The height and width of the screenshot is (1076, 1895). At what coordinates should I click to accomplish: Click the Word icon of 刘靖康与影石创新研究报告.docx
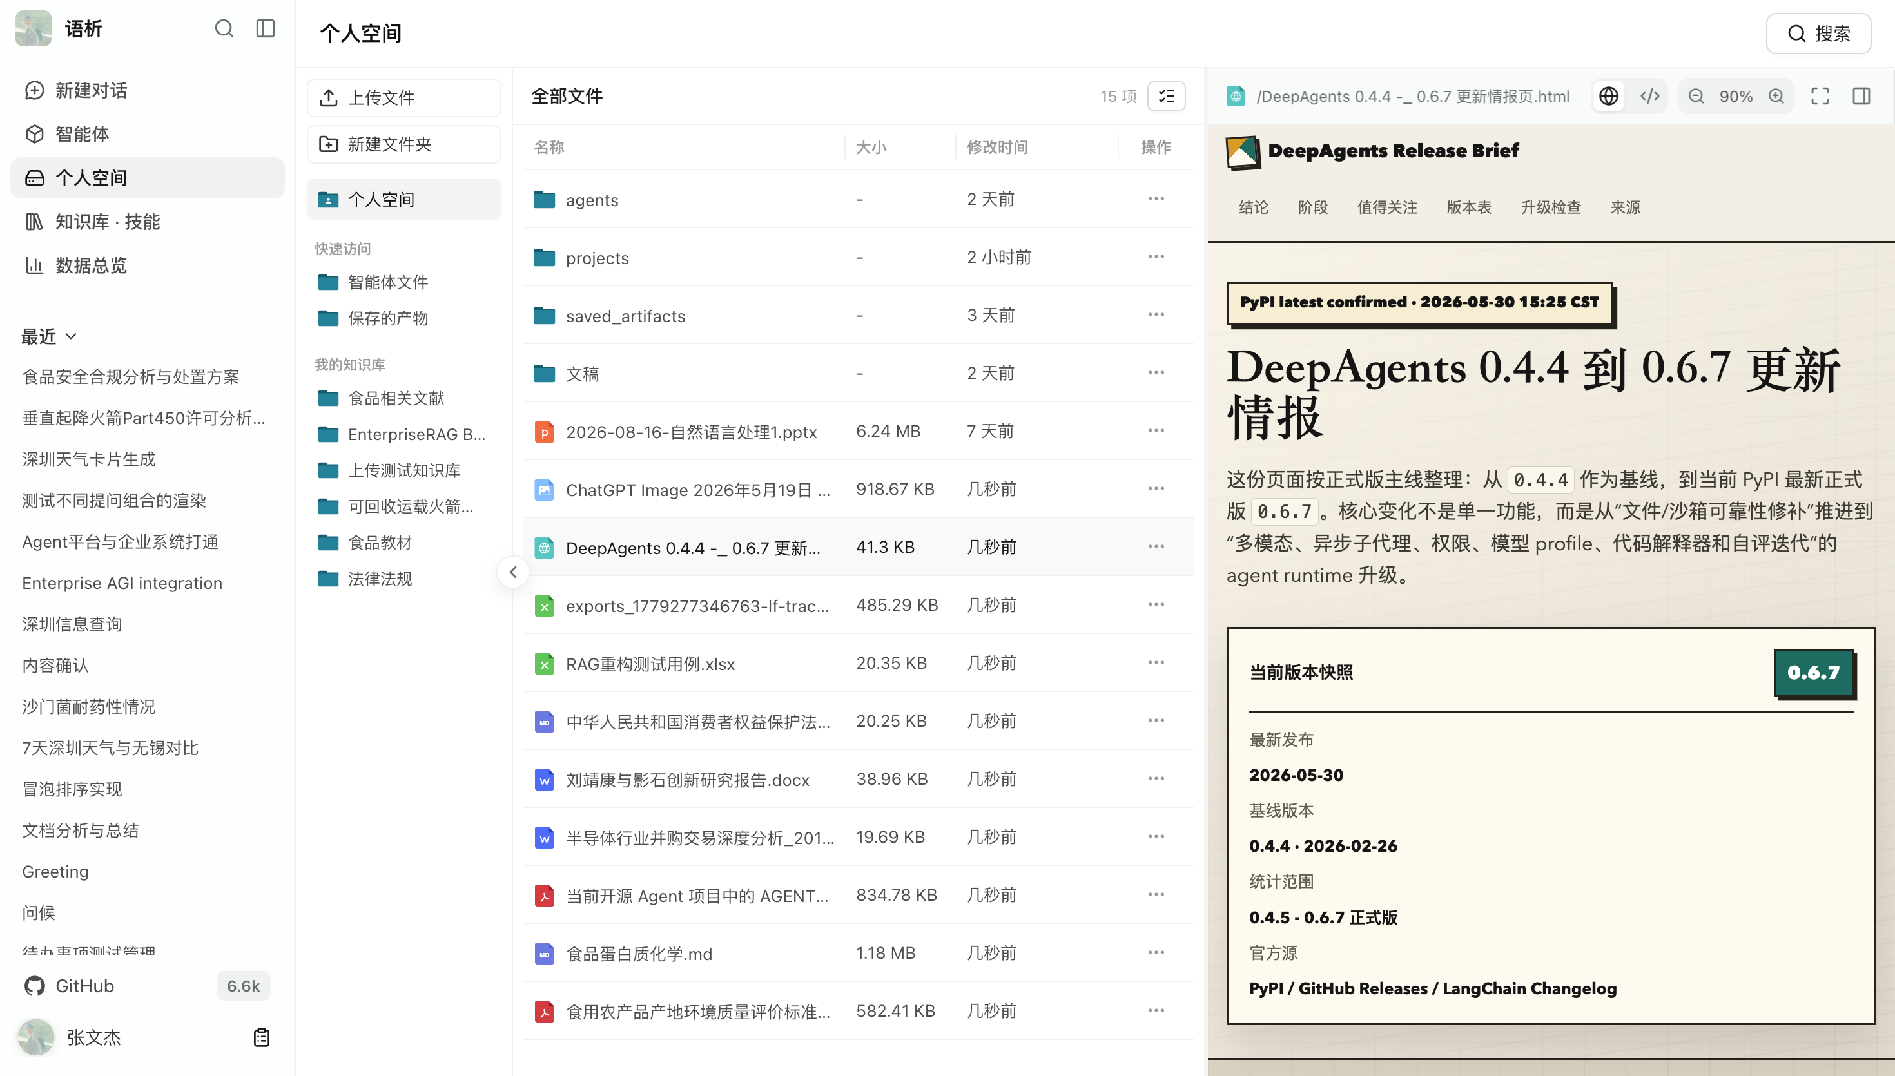pyautogui.click(x=545, y=780)
